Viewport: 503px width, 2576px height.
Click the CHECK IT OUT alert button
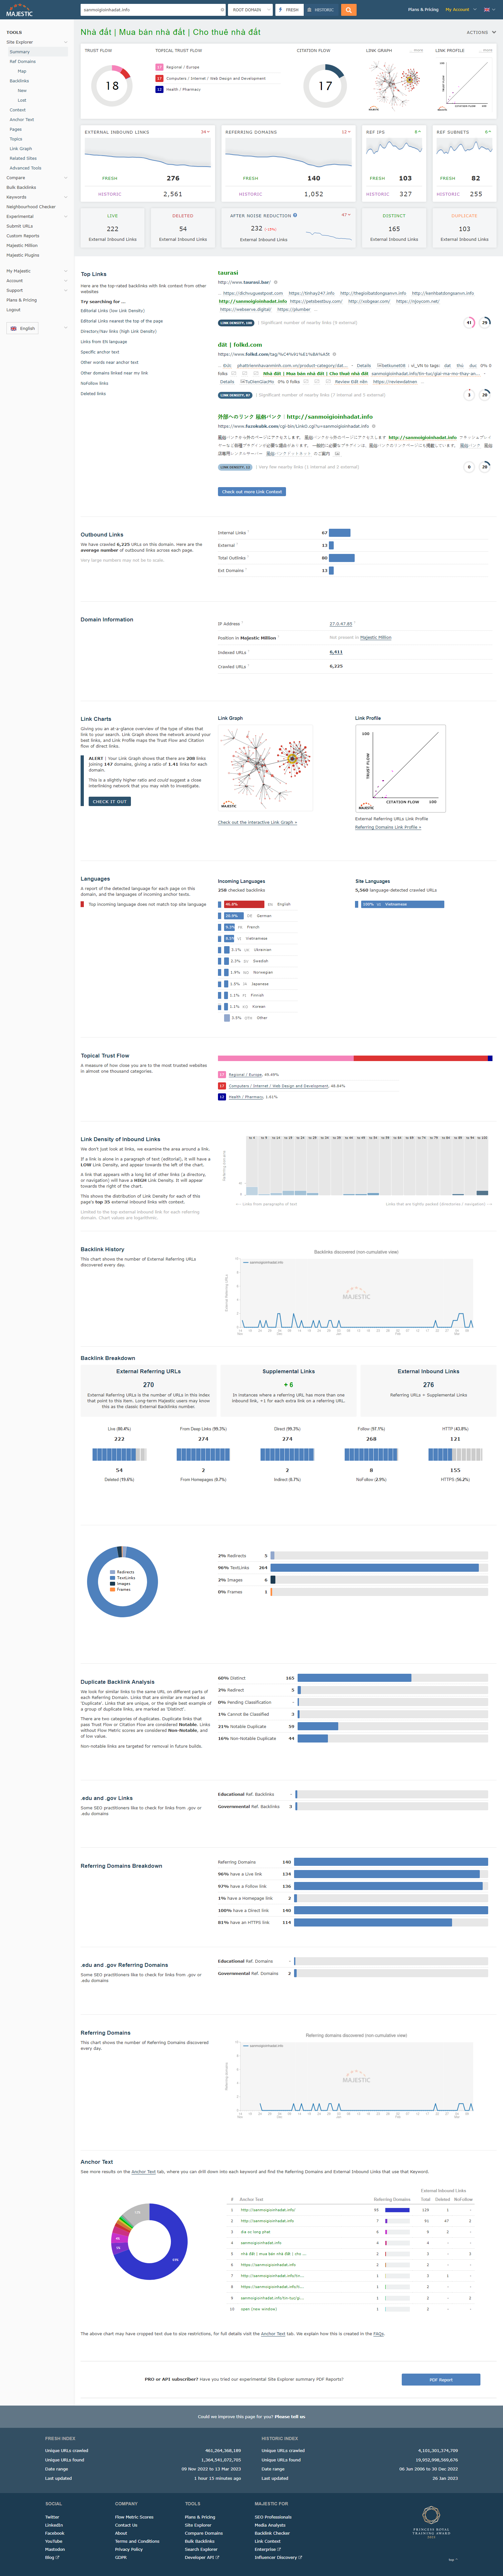(110, 801)
